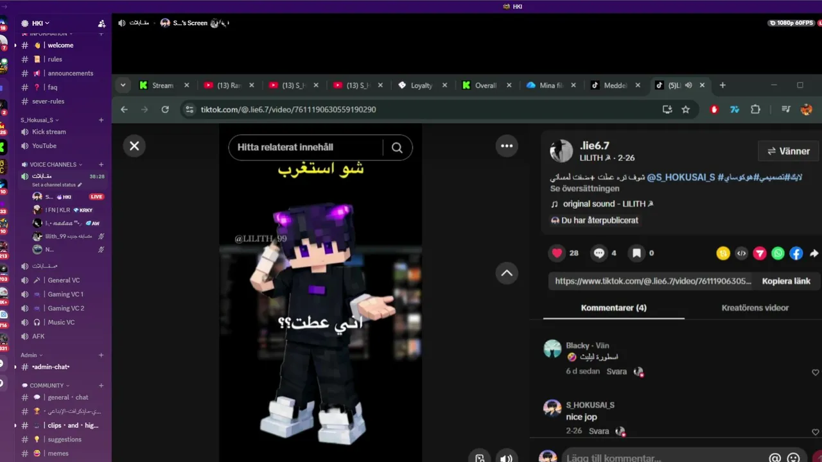
Task: Click Svara under S_HOKUSAI_S comment
Action: [x=599, y=431]
